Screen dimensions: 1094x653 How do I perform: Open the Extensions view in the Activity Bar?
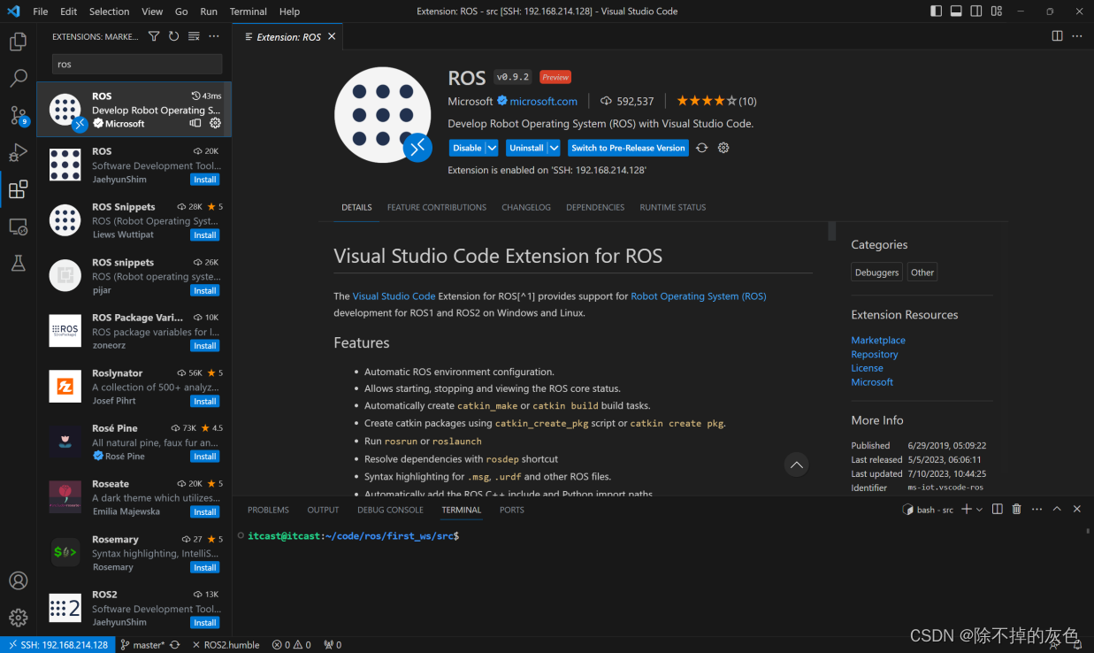click(19, 188)
